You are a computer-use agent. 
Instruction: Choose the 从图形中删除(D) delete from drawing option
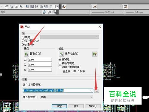pyautogui.click(x=60, y=67)
